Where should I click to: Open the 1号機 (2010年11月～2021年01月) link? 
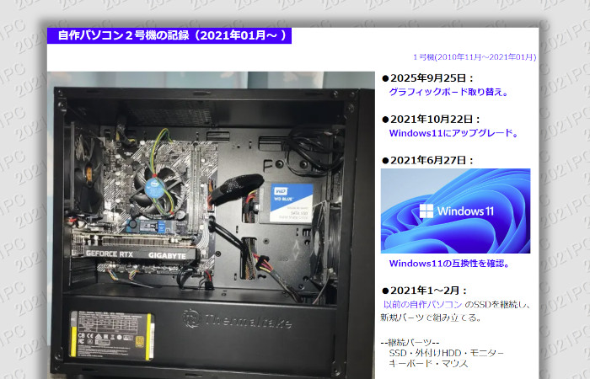475,57
